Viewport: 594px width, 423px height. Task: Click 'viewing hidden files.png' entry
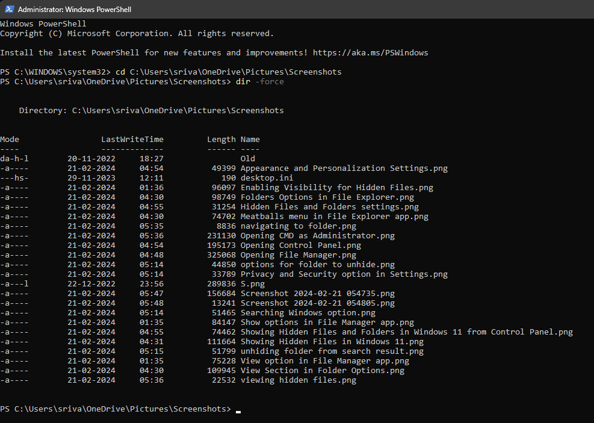(298, 380)
